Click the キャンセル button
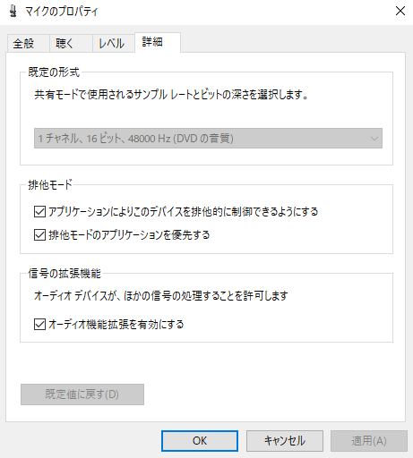This screenshot has height=458, width=413. (285, 441)
